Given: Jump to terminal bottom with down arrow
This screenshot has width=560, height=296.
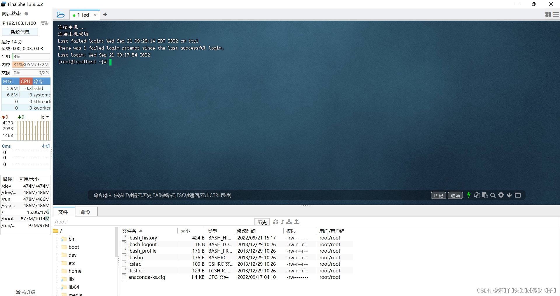Looking at the screenshot, I should click(509, 195).
